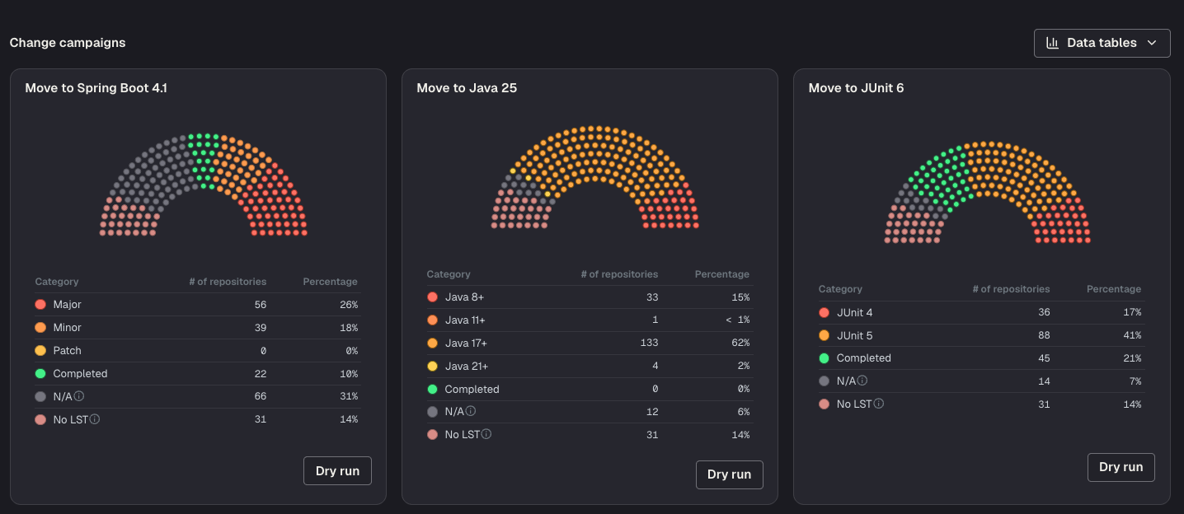This screenshot has width=1184, height=514.
Task: Click the Java 17+ count of 133
Action: pos(649,343)
